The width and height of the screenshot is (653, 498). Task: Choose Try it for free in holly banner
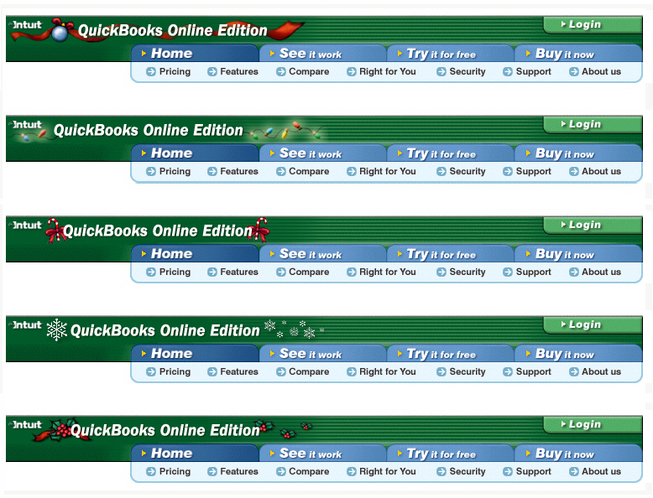click(x=451, y=454)
